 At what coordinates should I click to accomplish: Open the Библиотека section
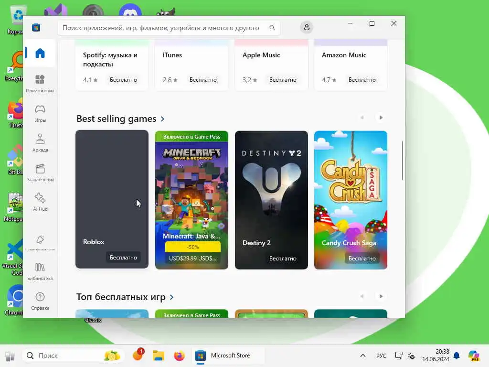pyautogui.click(x=40, y=271)
